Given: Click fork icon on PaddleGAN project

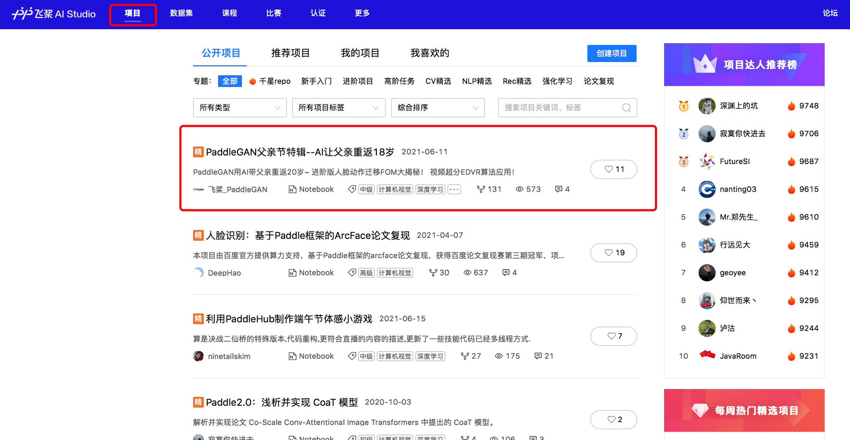Looking at the screenshot, I should coord(481,189).
